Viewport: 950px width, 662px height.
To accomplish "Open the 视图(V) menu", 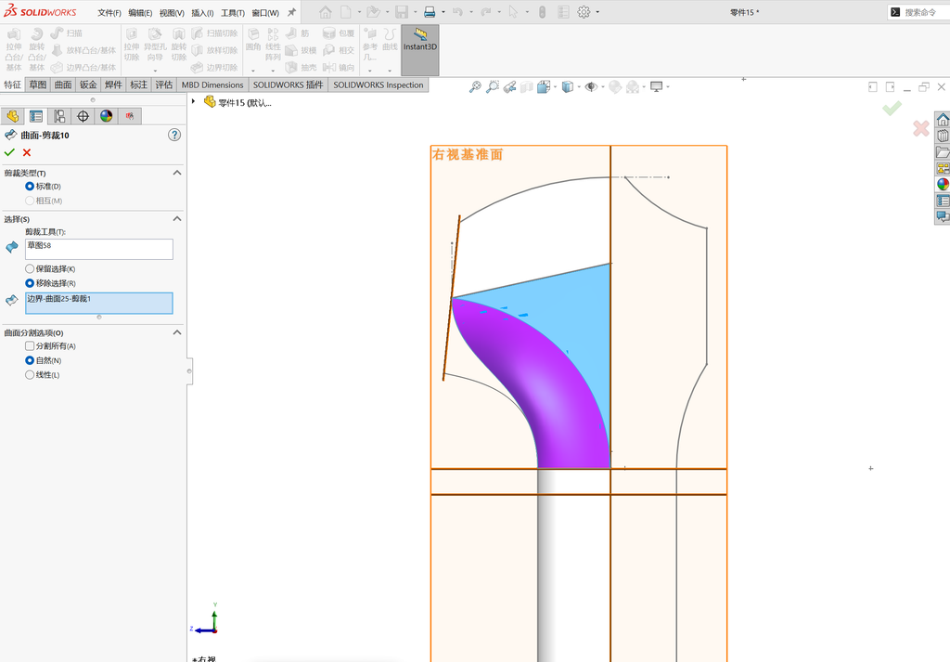I will tap(172, 13).
